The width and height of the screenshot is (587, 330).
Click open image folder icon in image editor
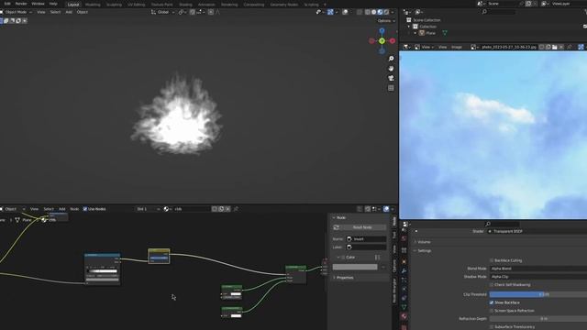click(x=554, y=47)
